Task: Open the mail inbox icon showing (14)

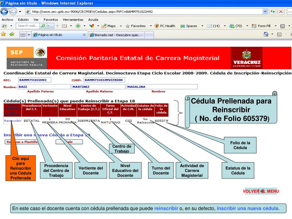Action: click(x=213, y=26)
